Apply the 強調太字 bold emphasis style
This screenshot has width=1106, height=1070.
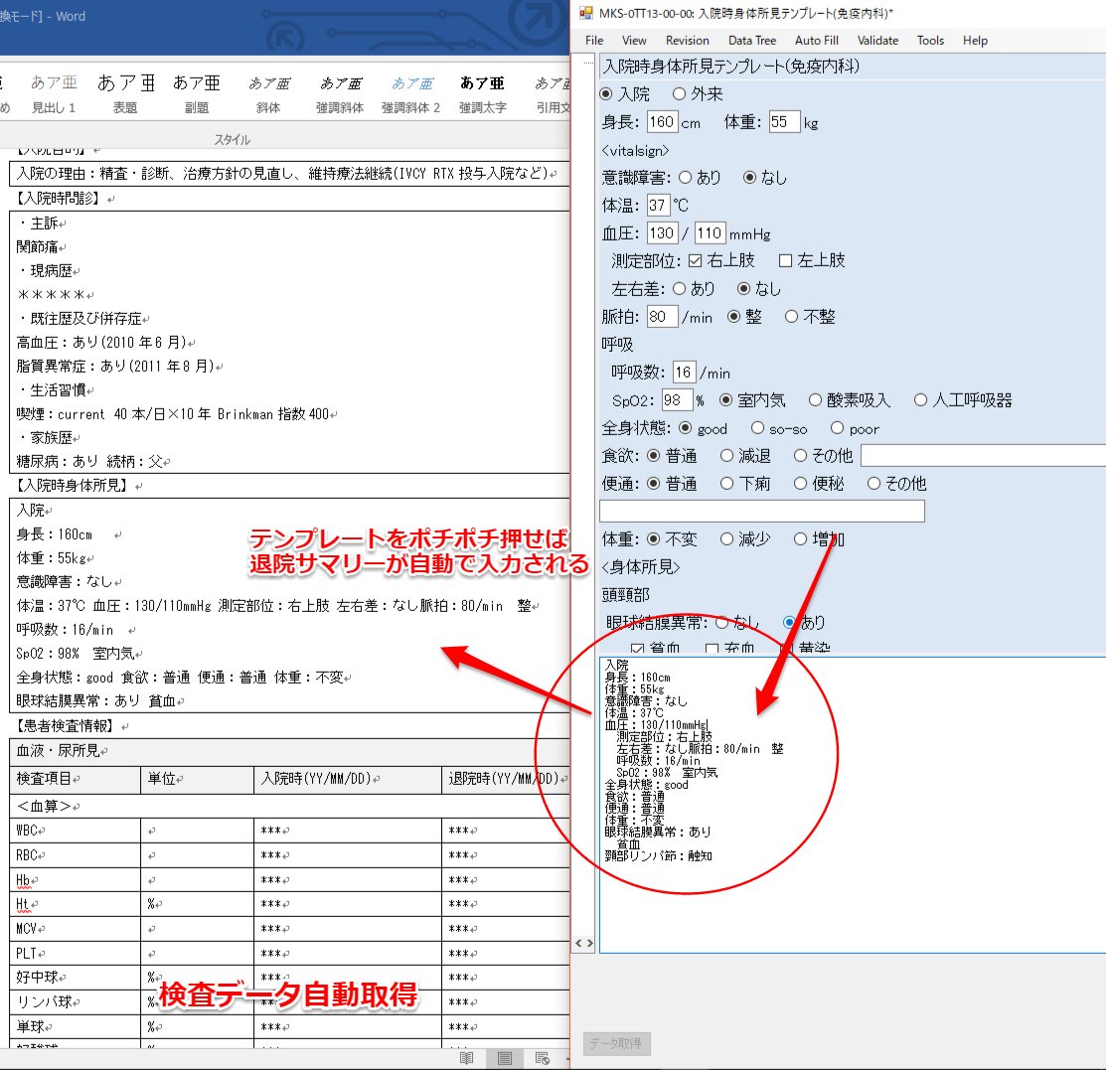click(x=481, y=94)
